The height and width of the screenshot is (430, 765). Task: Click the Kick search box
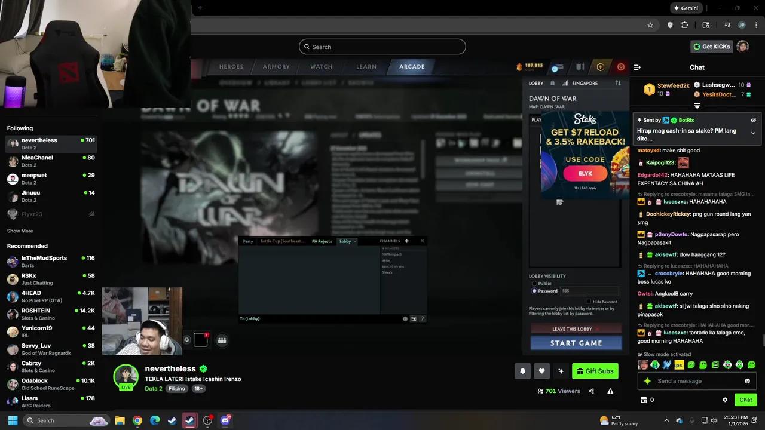[x=382, y=47]
